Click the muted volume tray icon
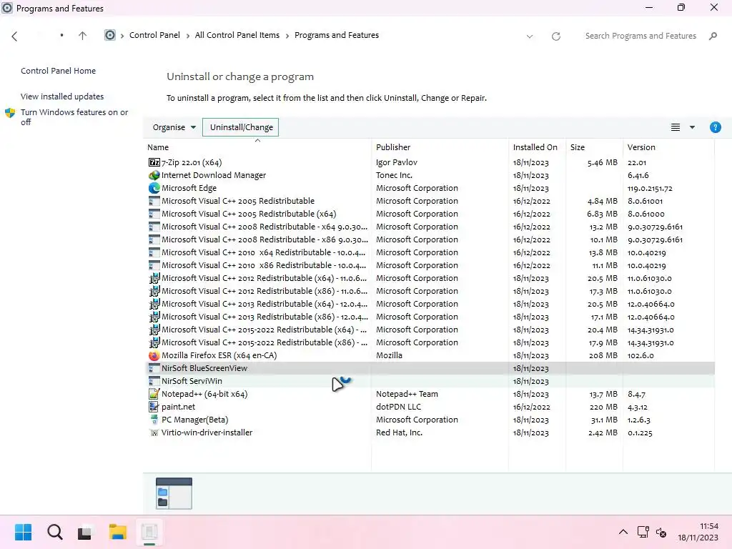 pos(661,532)
